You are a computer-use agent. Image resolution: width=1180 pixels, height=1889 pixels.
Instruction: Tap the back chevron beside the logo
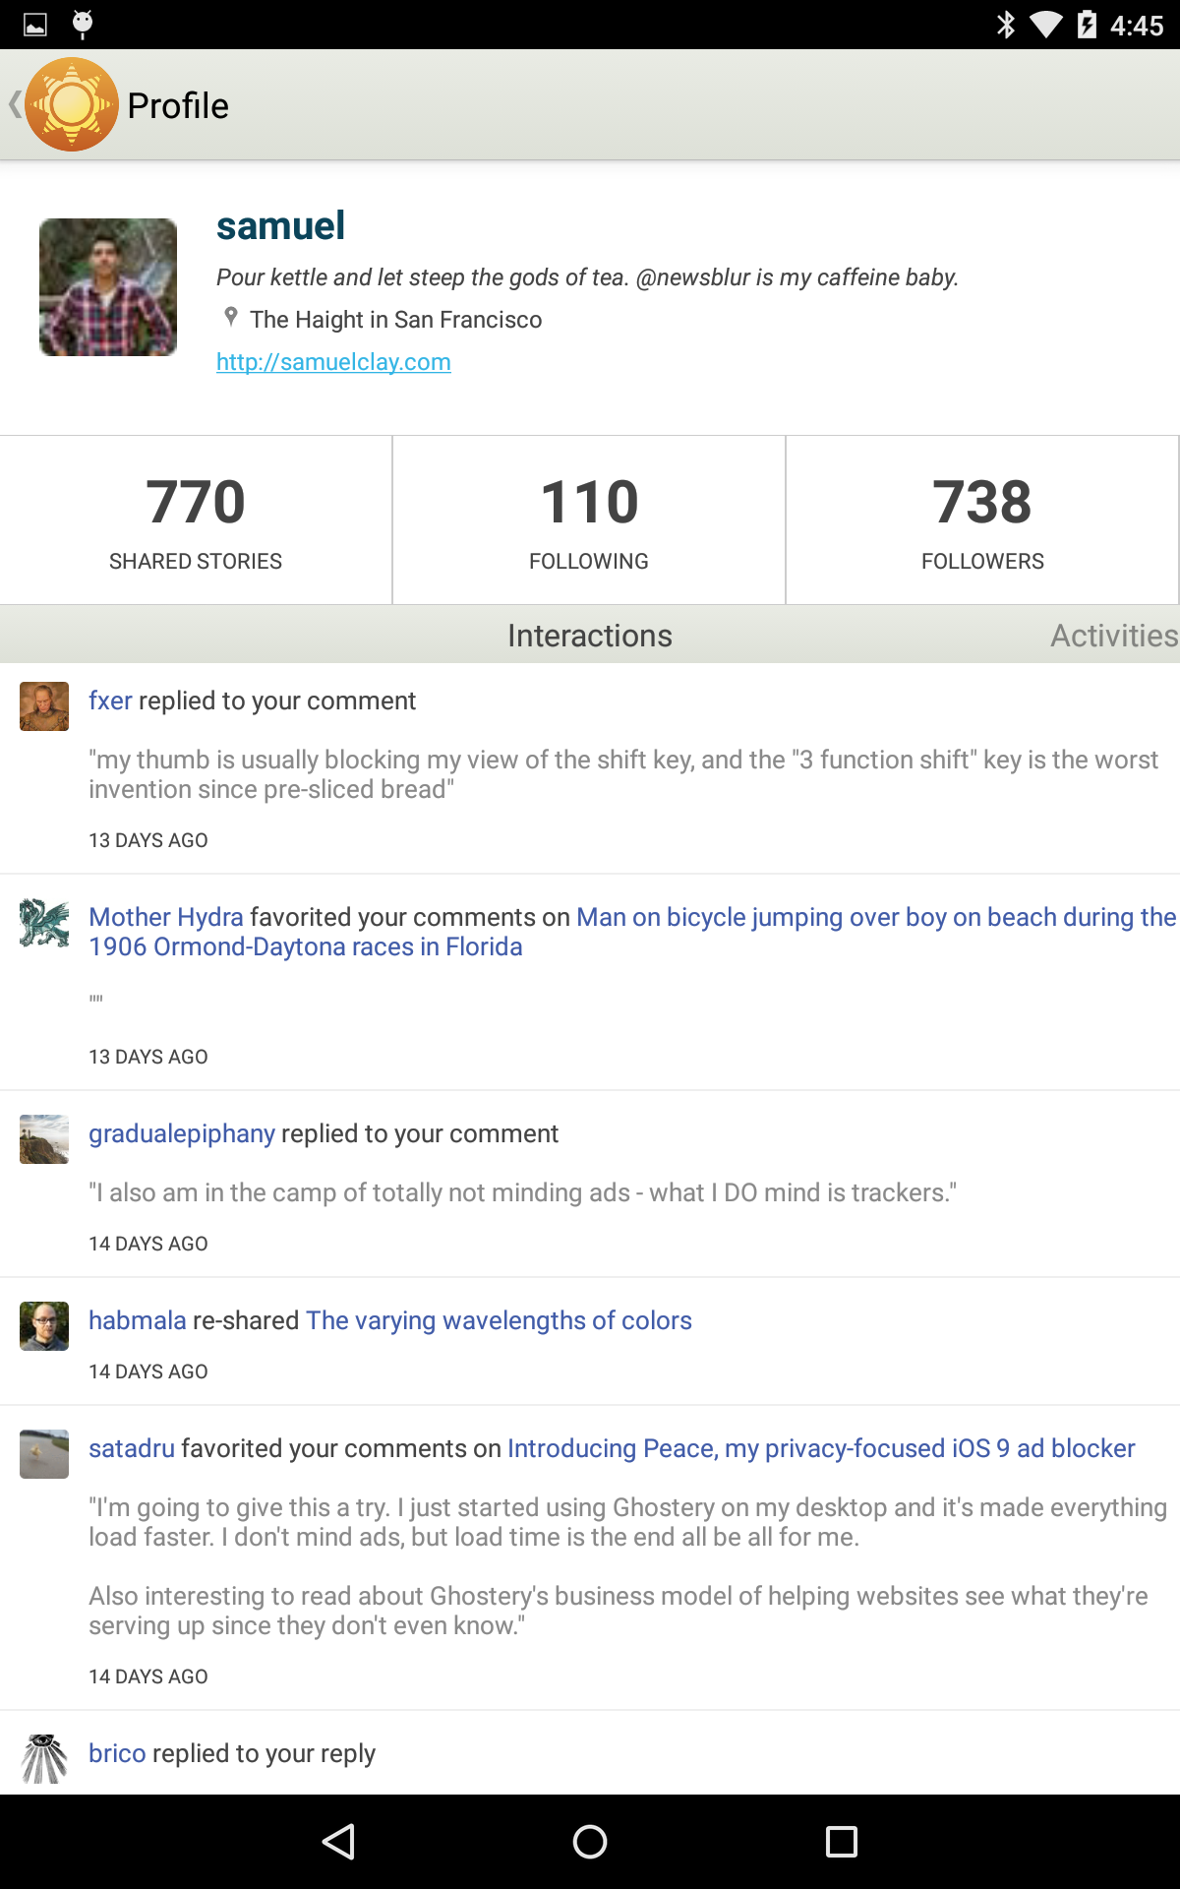[x=15, y=104]
